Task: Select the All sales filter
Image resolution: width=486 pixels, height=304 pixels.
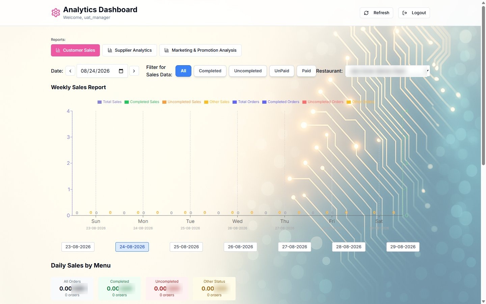Action: [184, 71]
